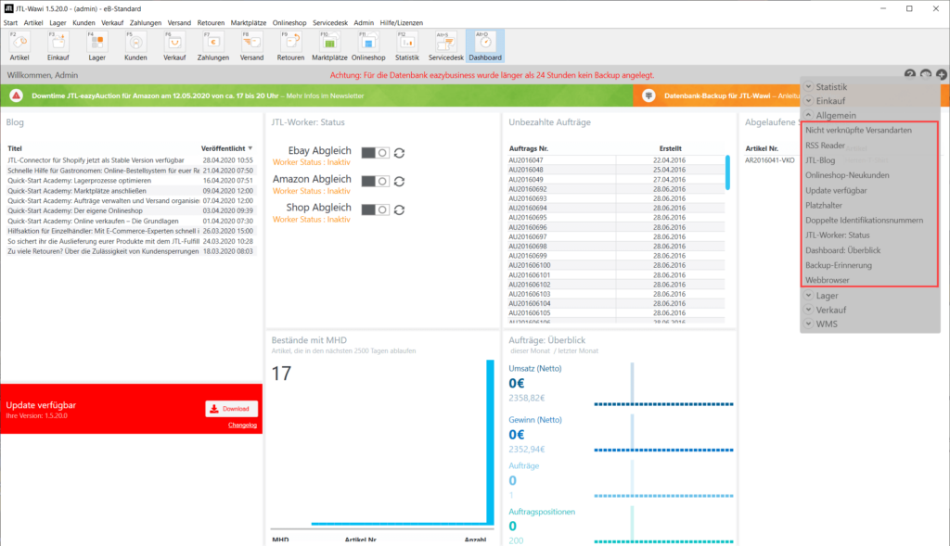
Task: Click the red Download update button
Action: click(232, 408)
